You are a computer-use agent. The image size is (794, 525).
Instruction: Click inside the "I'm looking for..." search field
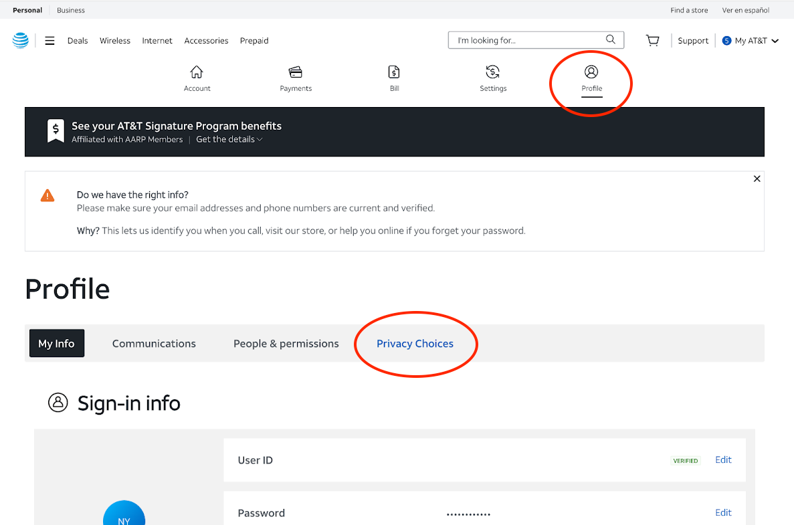click(522, 39)
